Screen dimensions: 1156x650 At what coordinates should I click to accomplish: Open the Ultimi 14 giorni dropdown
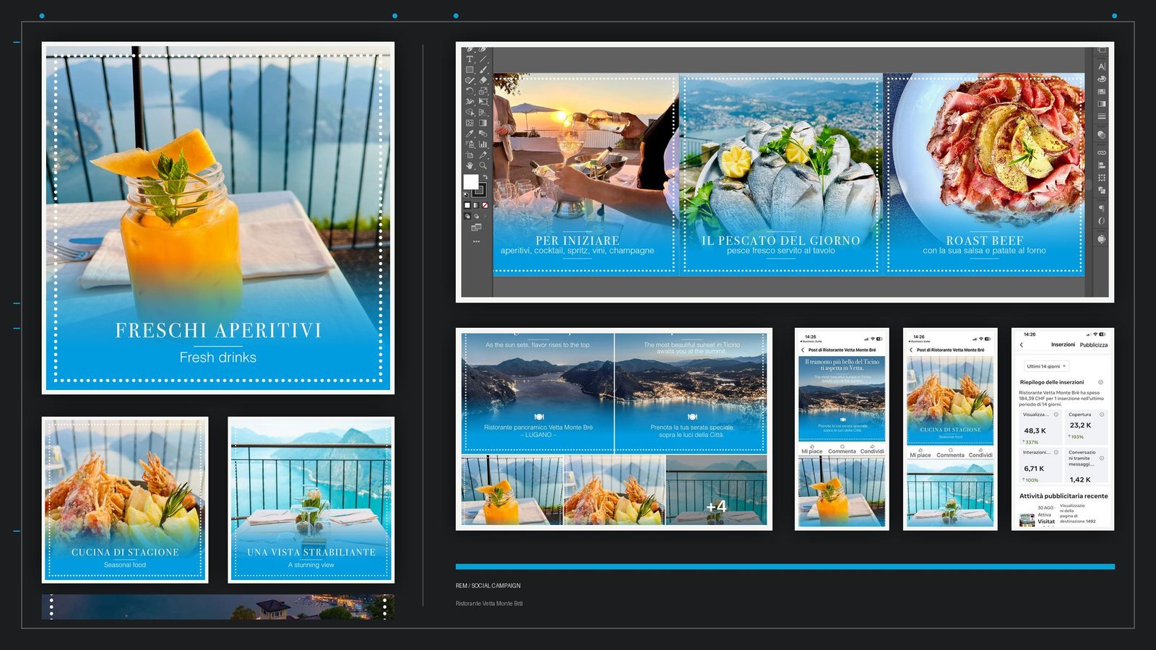coord(1046,366)
